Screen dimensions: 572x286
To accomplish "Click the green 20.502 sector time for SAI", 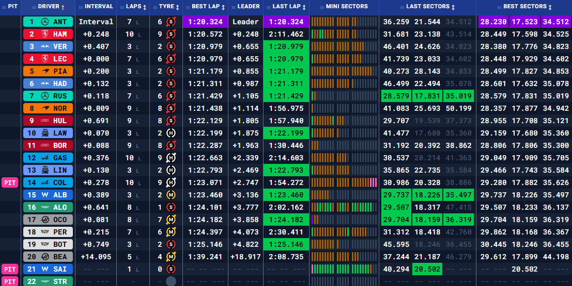I will point(427,269).
